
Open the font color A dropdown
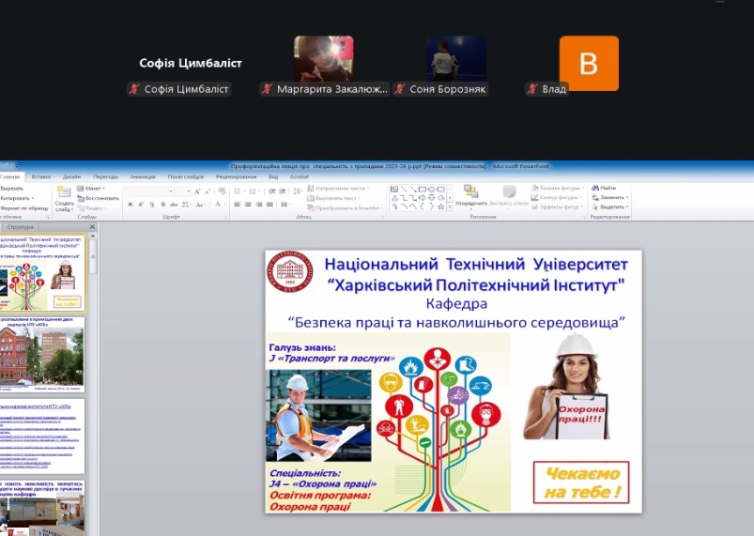click(219, 205)
